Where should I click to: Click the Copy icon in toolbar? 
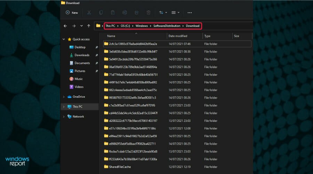point(101,13)
